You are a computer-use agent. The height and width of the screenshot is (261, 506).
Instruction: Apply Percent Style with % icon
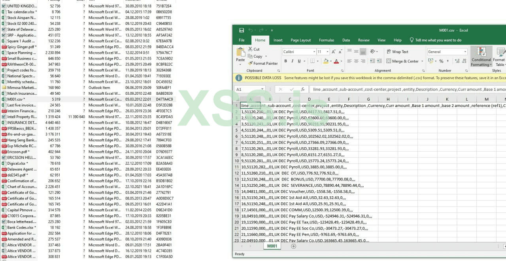click(441, 61)
